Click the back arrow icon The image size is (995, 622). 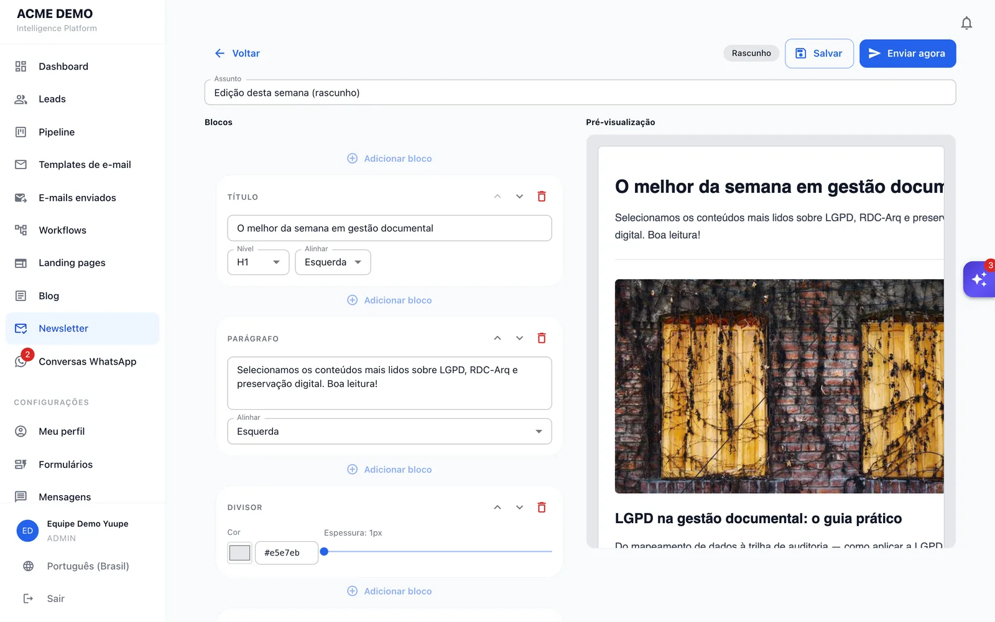220,53
